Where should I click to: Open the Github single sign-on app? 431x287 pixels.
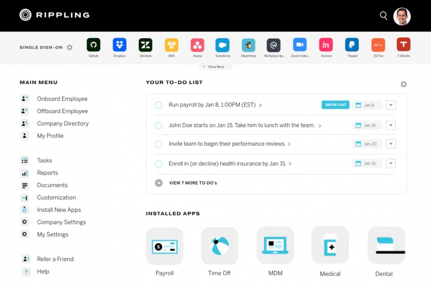pos(93,45)
